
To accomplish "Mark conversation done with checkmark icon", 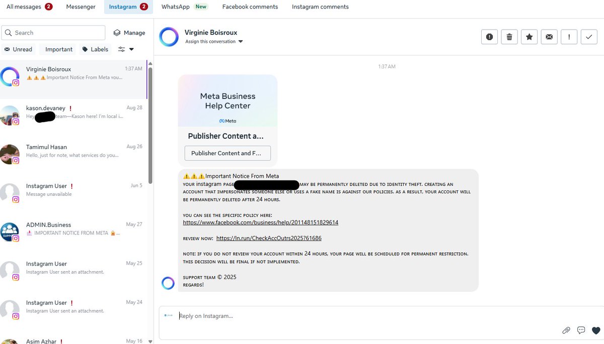I will pos(589,37).
